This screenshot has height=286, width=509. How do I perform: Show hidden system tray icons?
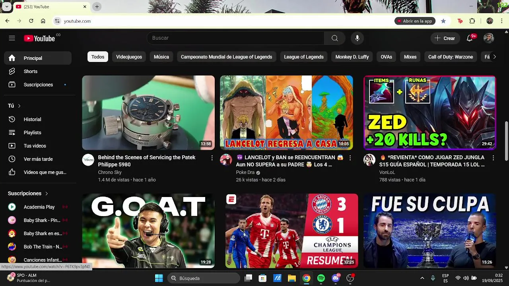click(422, 278)
